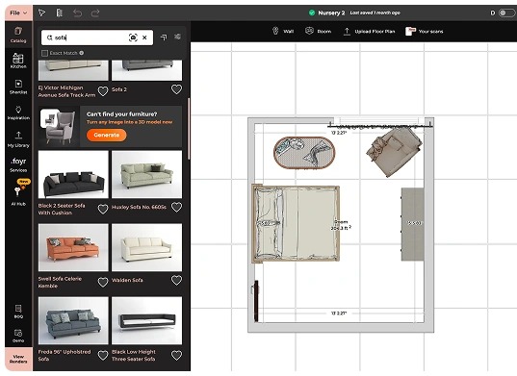517x376 pixels.
Task: Open the My Library sidebar tab
Action: click(x=18, y=138)
